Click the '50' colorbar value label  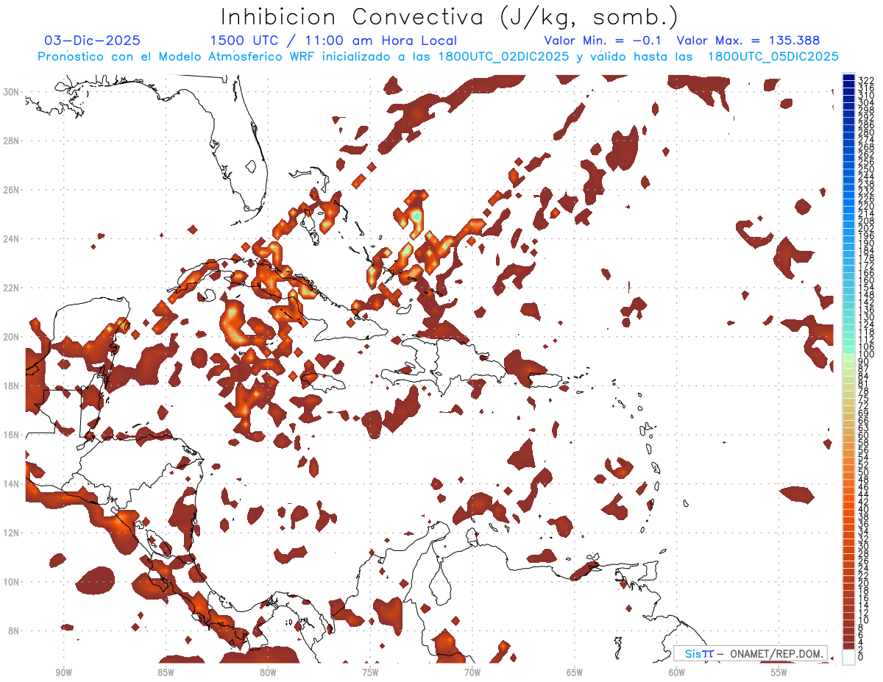(863, 472)
